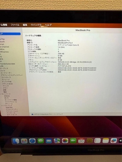Select オーディオ in the sidebar
This screenshot has height=162, width=122.
(4, 68)
